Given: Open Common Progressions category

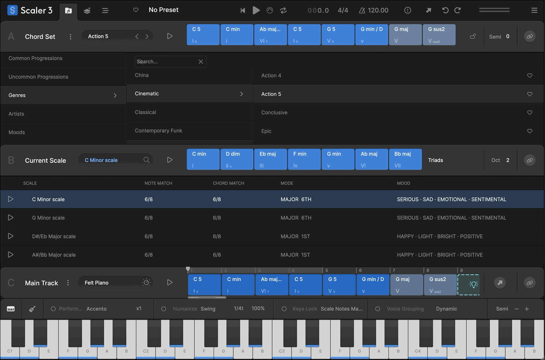Looking at the screenshot, I should click(63, 58).
